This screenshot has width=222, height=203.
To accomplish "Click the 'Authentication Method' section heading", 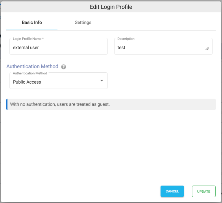I will pos(32,66).
